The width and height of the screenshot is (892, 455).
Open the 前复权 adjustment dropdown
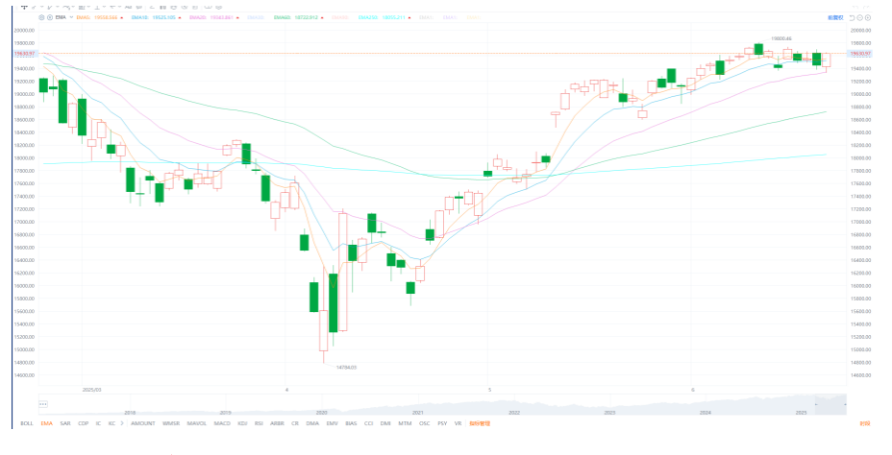pyautogui.click(x=835, y=17)
